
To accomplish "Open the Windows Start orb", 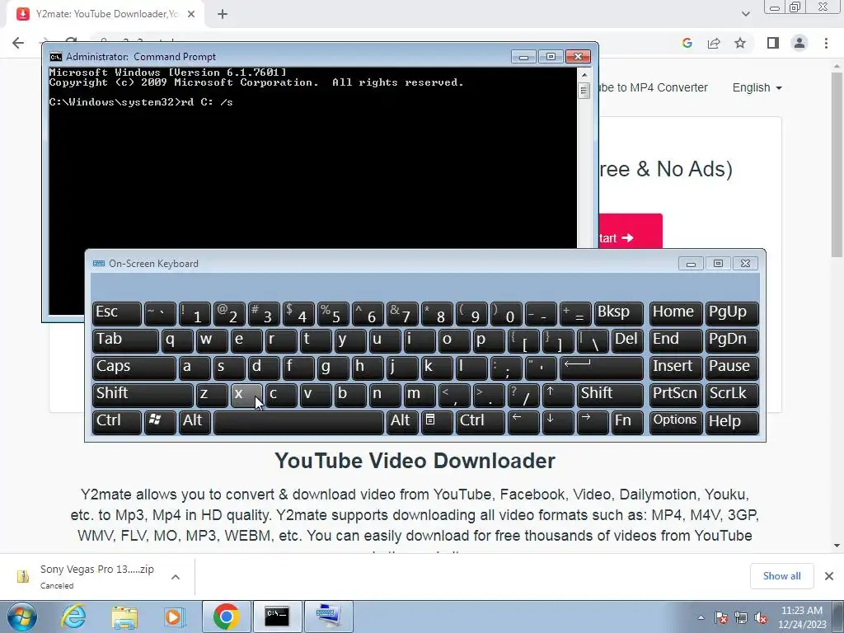I will (22, 617).
